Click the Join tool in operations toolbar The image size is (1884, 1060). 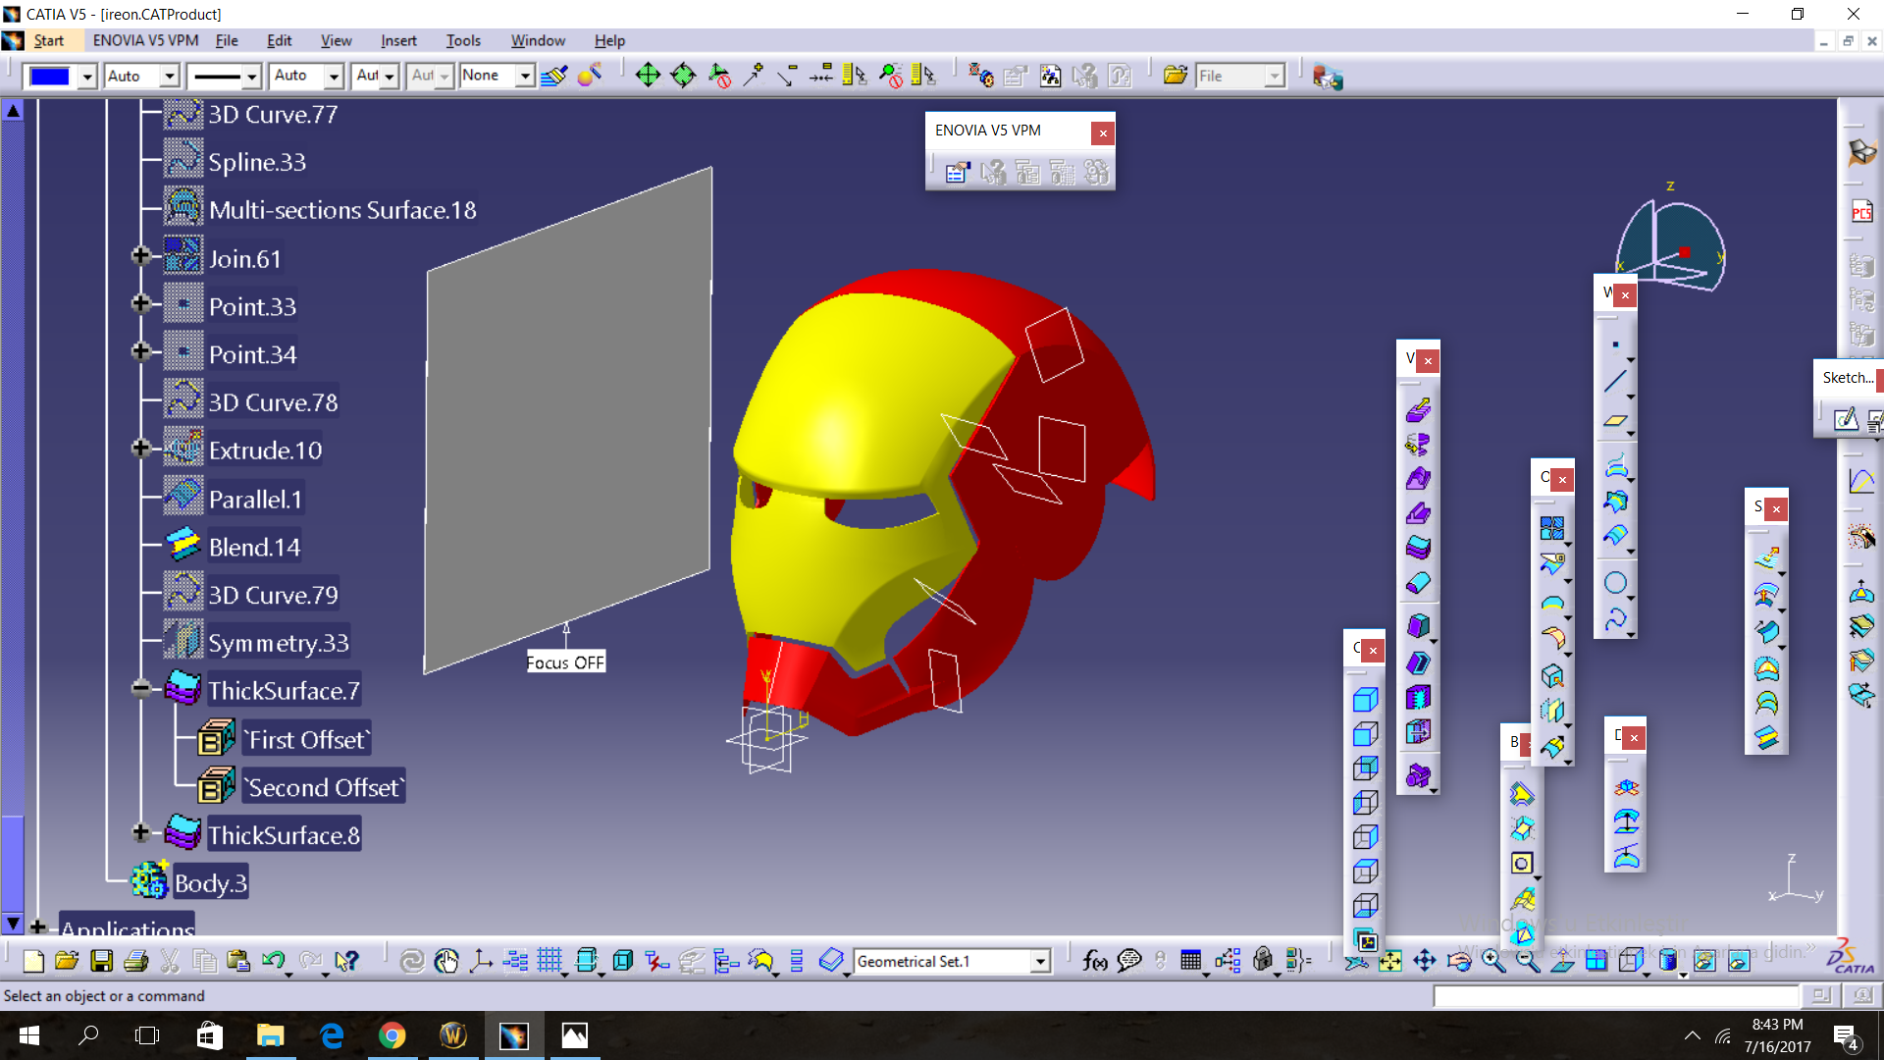[x=1552, y=529]
